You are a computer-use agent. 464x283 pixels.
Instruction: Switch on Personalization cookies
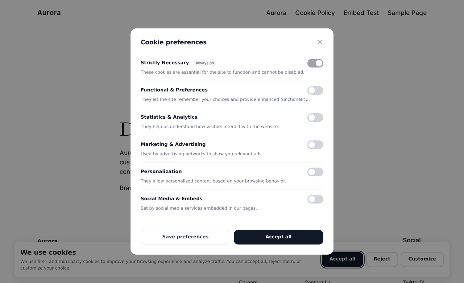point(315,172)
